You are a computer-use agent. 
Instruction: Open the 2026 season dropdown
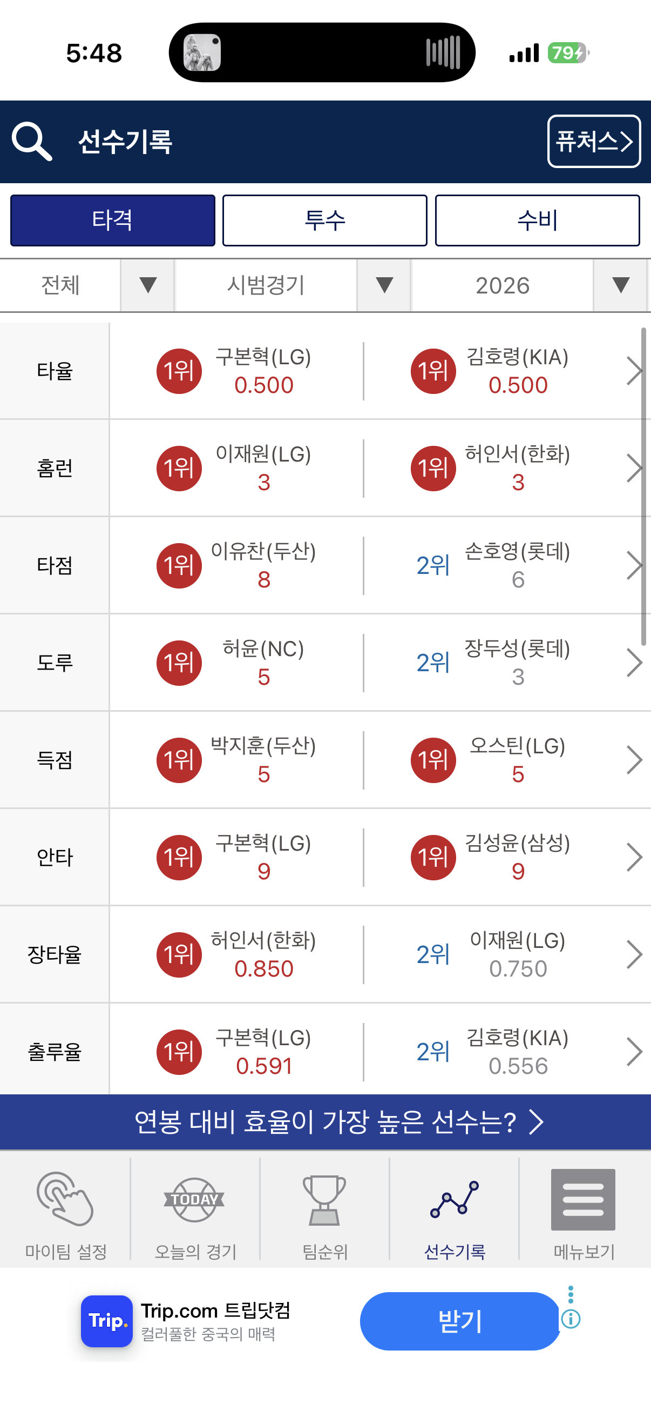[530, 285]
